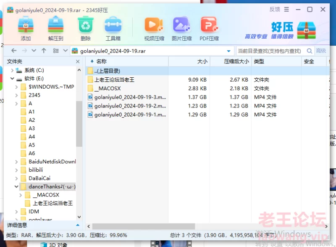
Task: Collapse the 软件 (E:) drive node
Action: 12,79
